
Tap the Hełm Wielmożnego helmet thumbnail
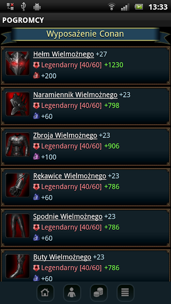[18, 63]
